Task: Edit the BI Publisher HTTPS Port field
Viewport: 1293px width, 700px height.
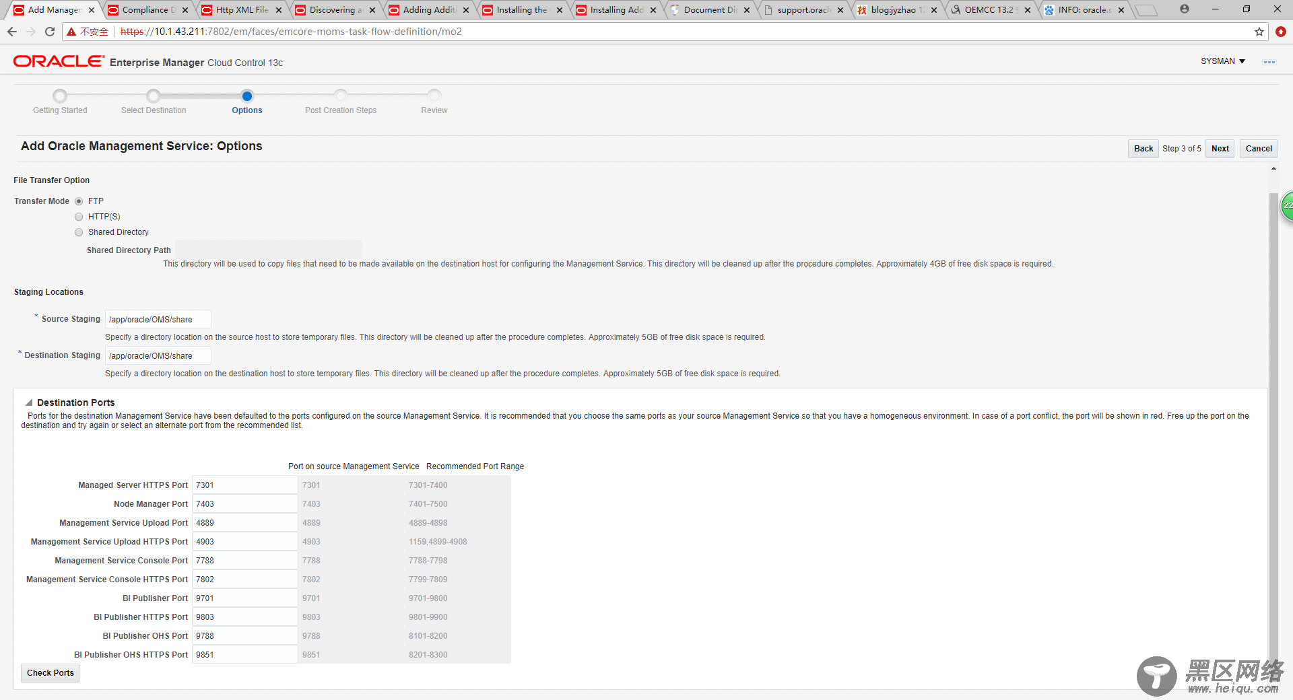Action: [245, 617]
